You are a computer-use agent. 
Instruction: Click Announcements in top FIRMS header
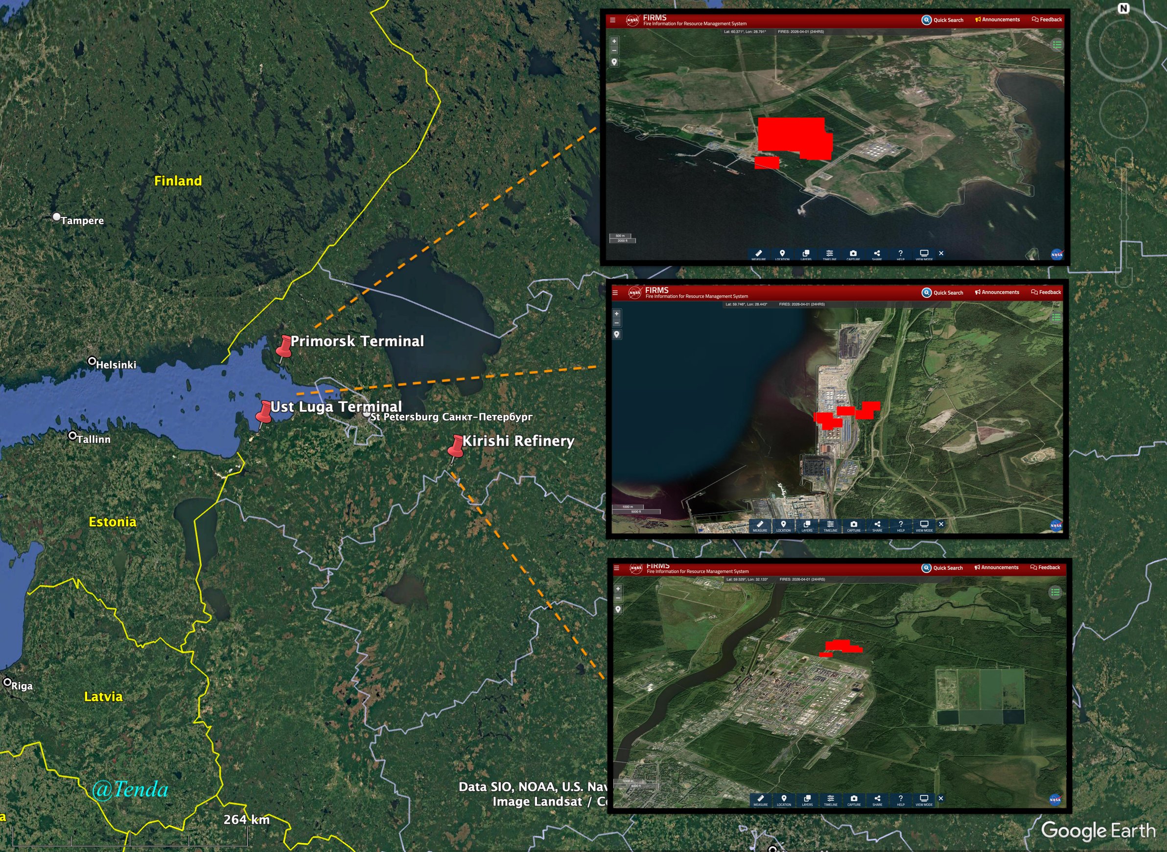pyautogui.click(x=998, y=20)
